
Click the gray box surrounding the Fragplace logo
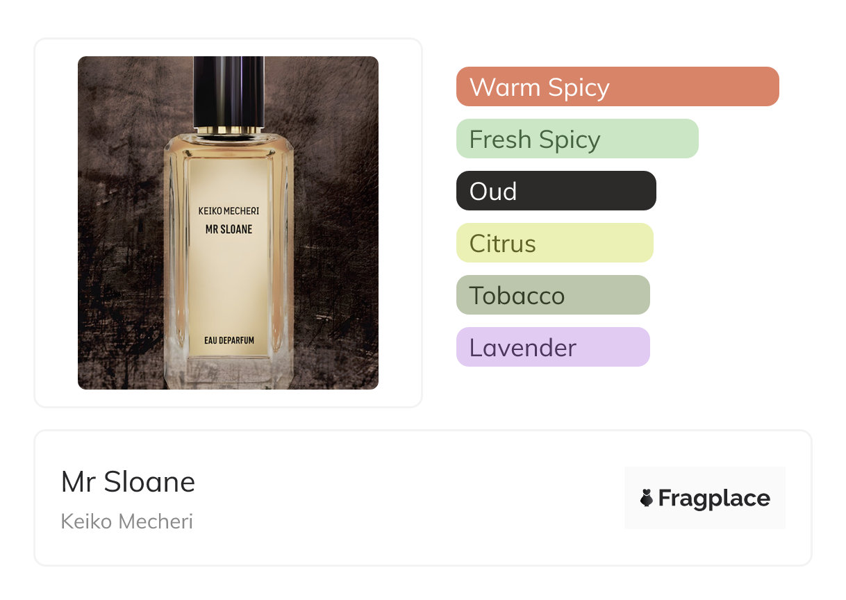click(705, 498)
